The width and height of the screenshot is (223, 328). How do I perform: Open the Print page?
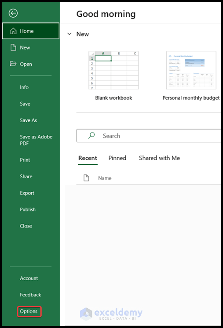click(x=25, y=160)
